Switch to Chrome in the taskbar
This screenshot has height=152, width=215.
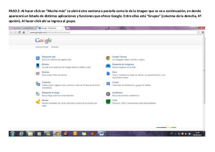pyautogui.click(x=57, y=134)
